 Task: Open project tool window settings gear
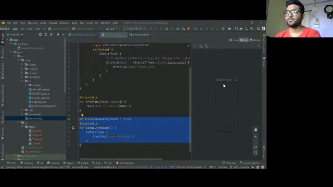pyautogui.click(x=58, y=35)
